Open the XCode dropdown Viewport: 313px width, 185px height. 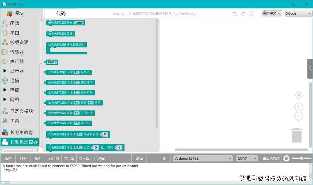(x=299, y=13)
